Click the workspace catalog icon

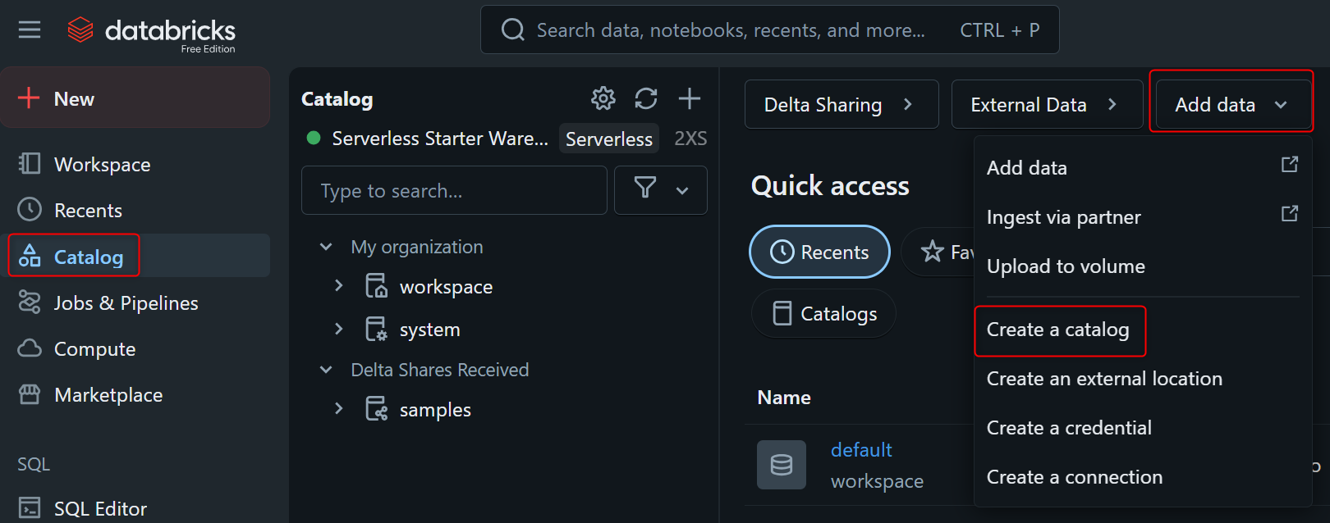376,286
